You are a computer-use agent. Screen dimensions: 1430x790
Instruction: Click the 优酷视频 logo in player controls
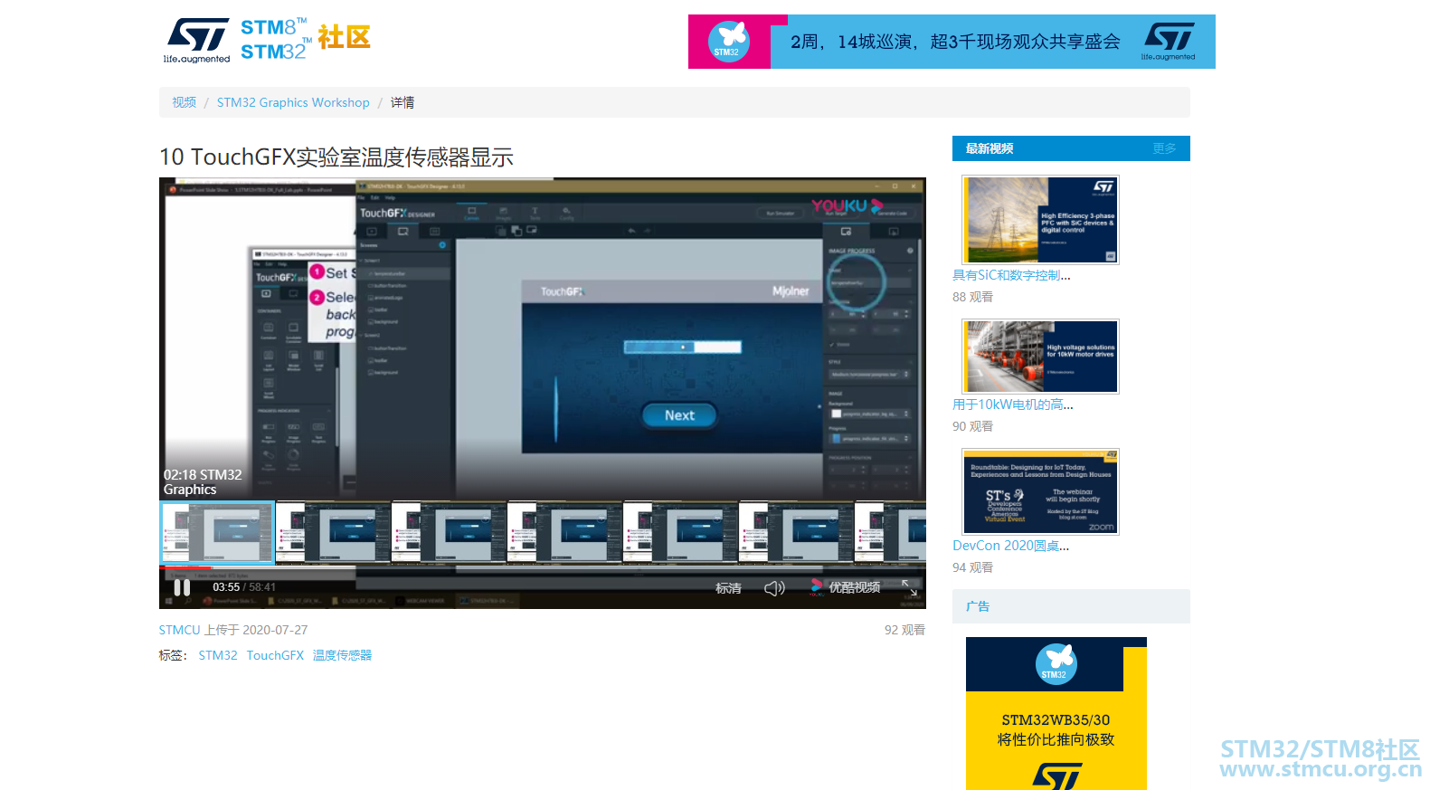[x=845, y=587]
